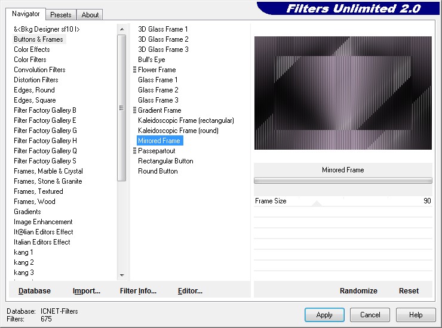442x328 pixels.
Task: Select the Bull's Eye filter
Action: click(x=151, y=60)
